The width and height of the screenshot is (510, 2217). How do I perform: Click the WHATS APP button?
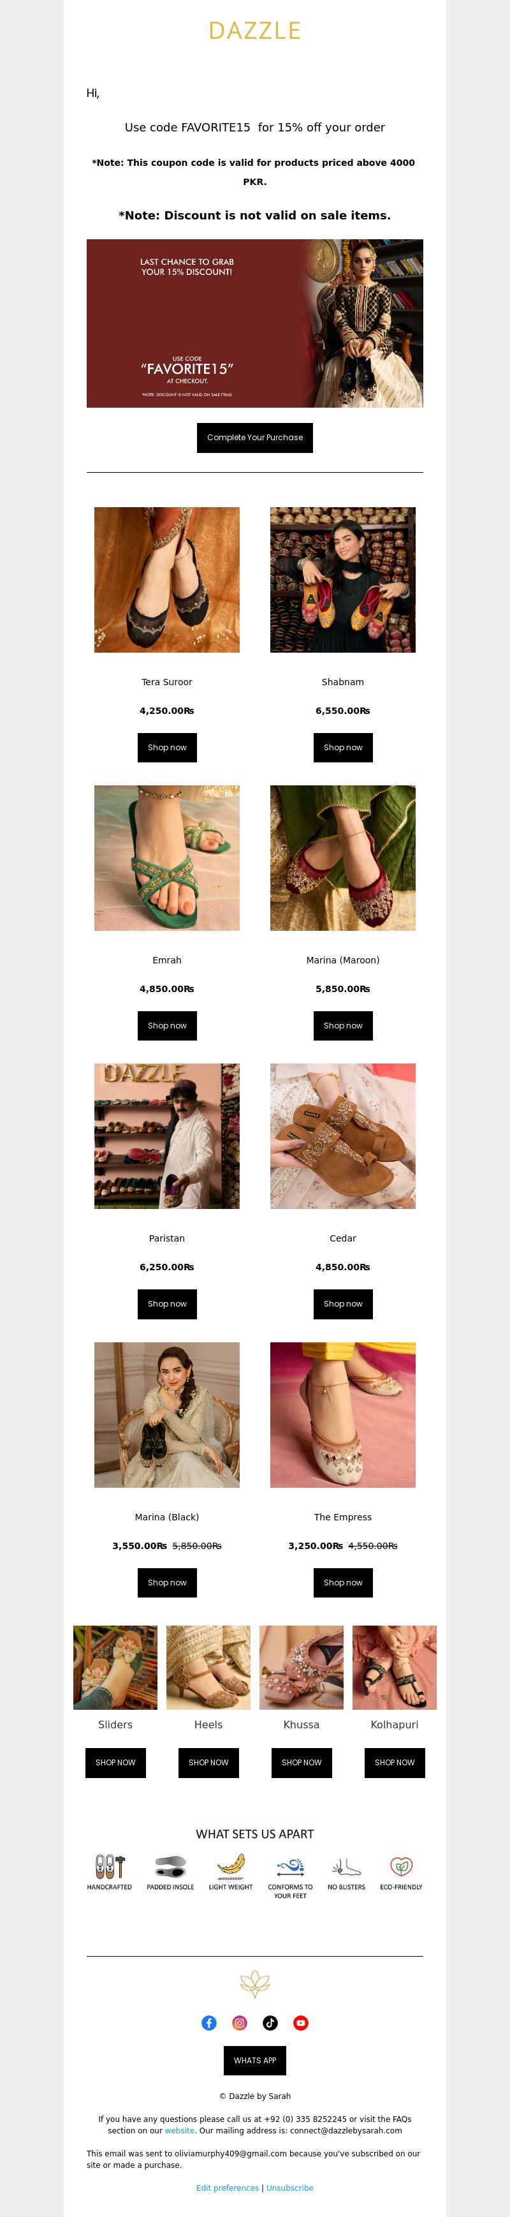(254, 2059)
